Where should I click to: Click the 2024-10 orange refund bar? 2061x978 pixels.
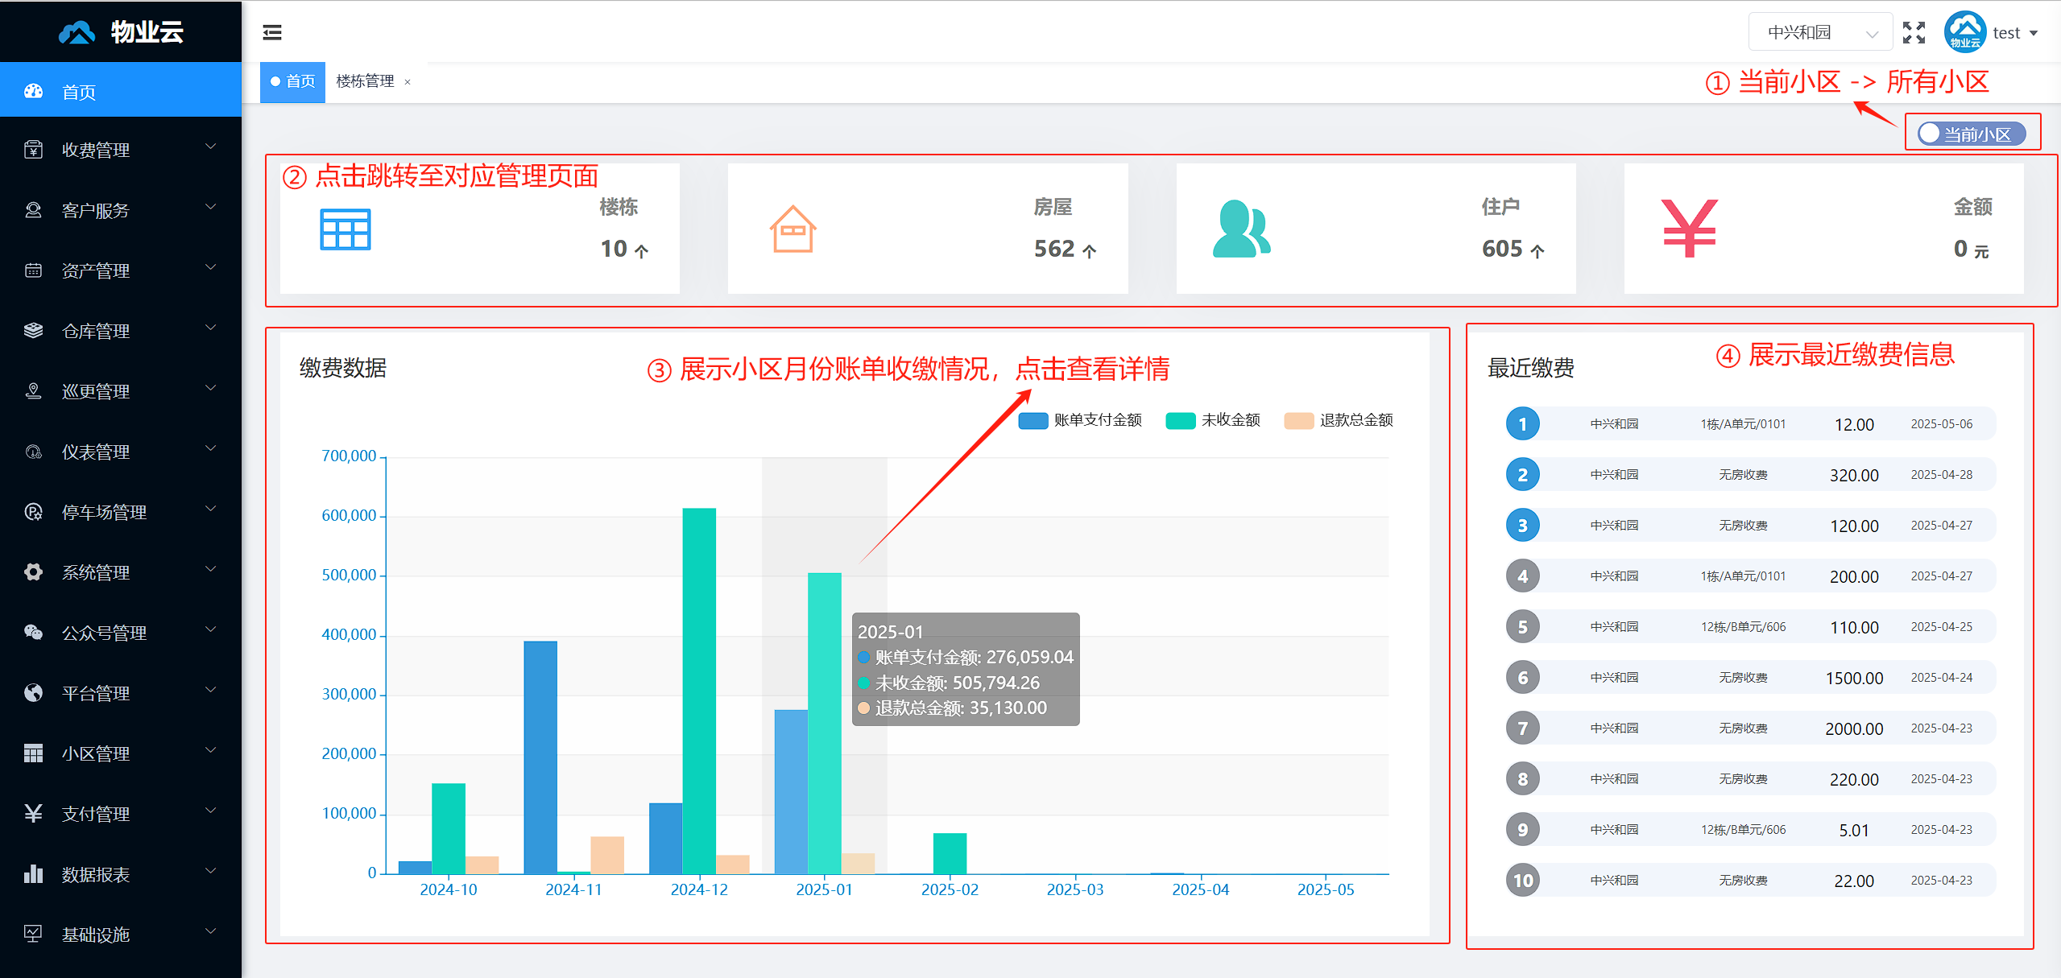tap(482, 865)
